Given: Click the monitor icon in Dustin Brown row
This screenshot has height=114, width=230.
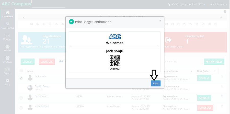Looking at the screenshot, I should pos(222,86).
